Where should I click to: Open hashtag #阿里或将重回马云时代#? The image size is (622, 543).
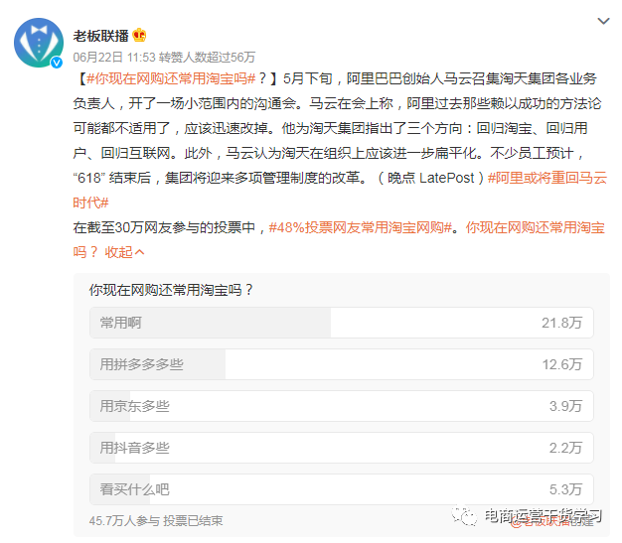[x=547, y=178]
